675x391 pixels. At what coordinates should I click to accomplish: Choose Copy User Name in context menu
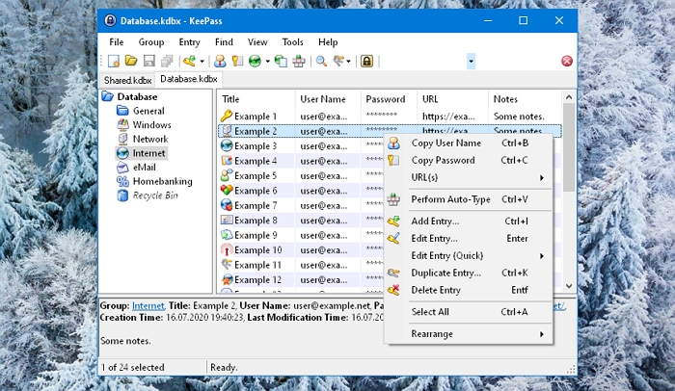pos(468,143)
